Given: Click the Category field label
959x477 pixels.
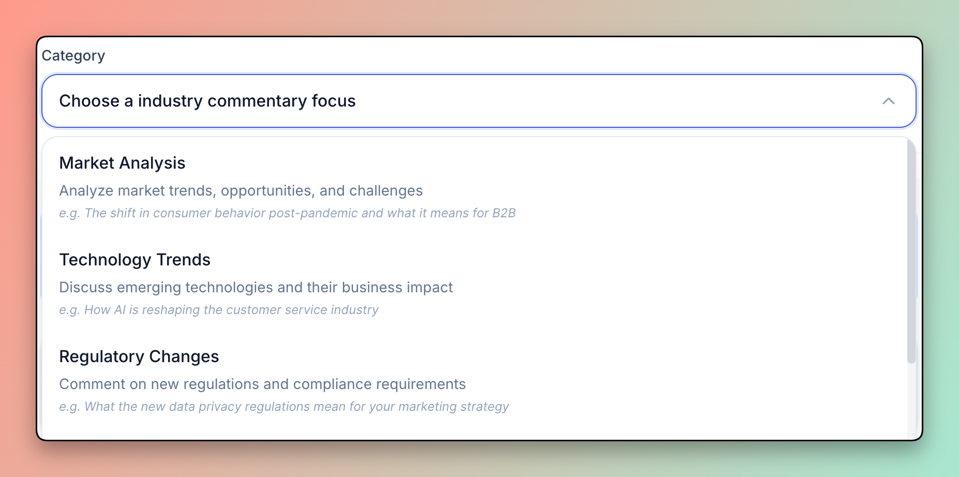Looking at the screenshot, I should [x=73, y=55].
